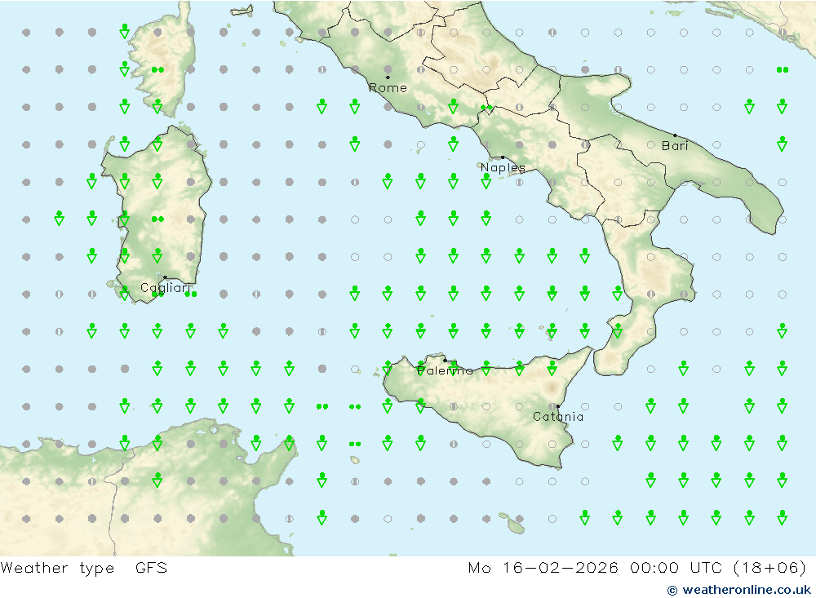Click the Bari city label
Image resolution: width=816 pixels, height=598 pixels.
675,146
